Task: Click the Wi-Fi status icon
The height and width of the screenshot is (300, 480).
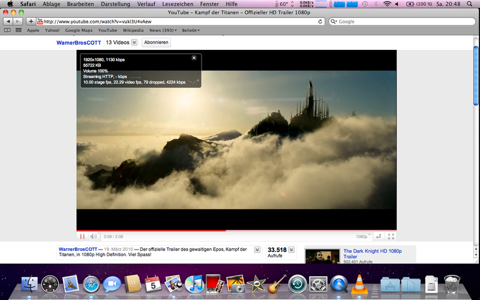Action: click(x=387, y=4)
